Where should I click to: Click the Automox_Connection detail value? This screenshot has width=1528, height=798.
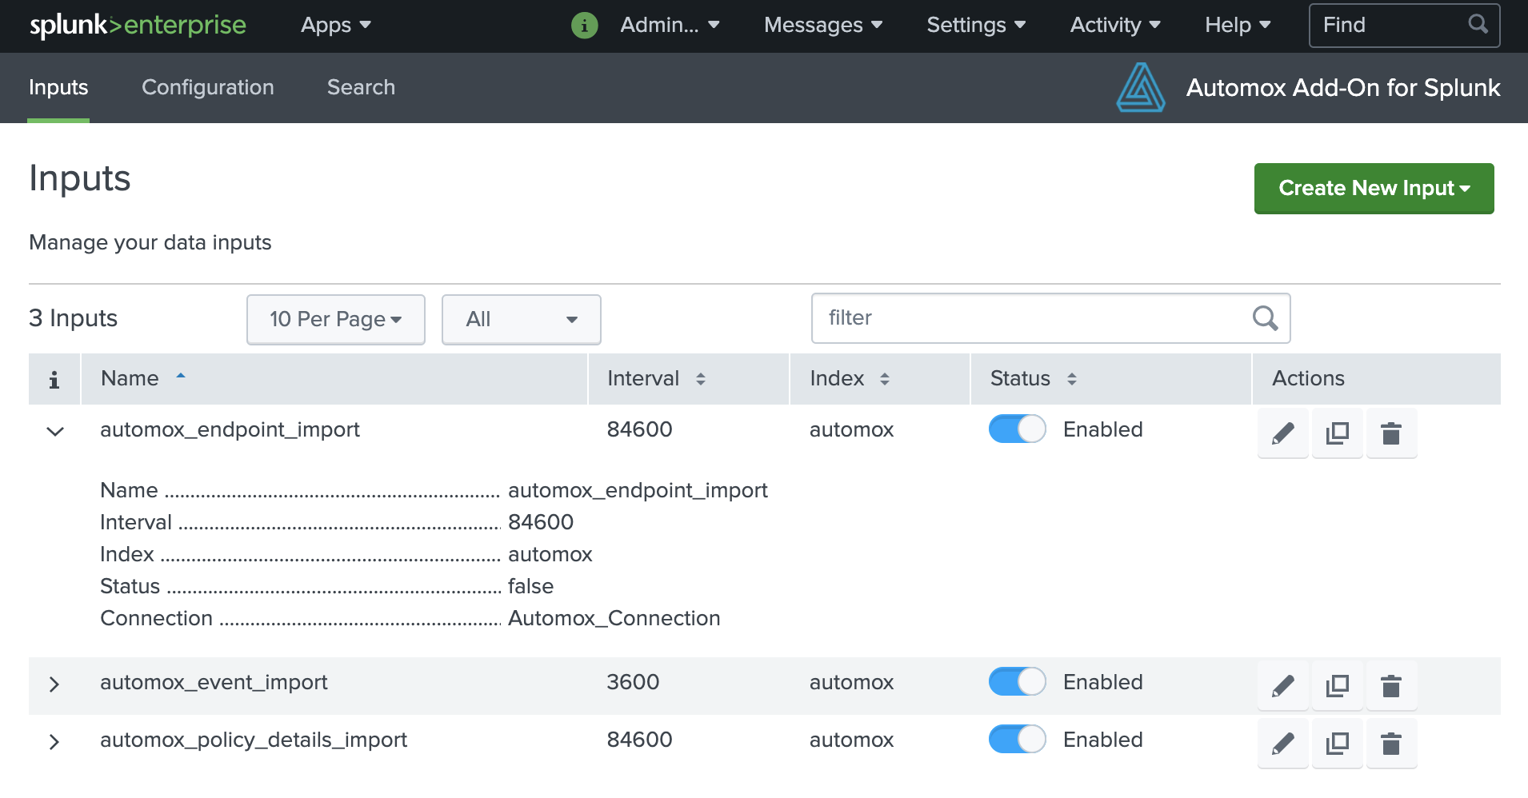614,618
